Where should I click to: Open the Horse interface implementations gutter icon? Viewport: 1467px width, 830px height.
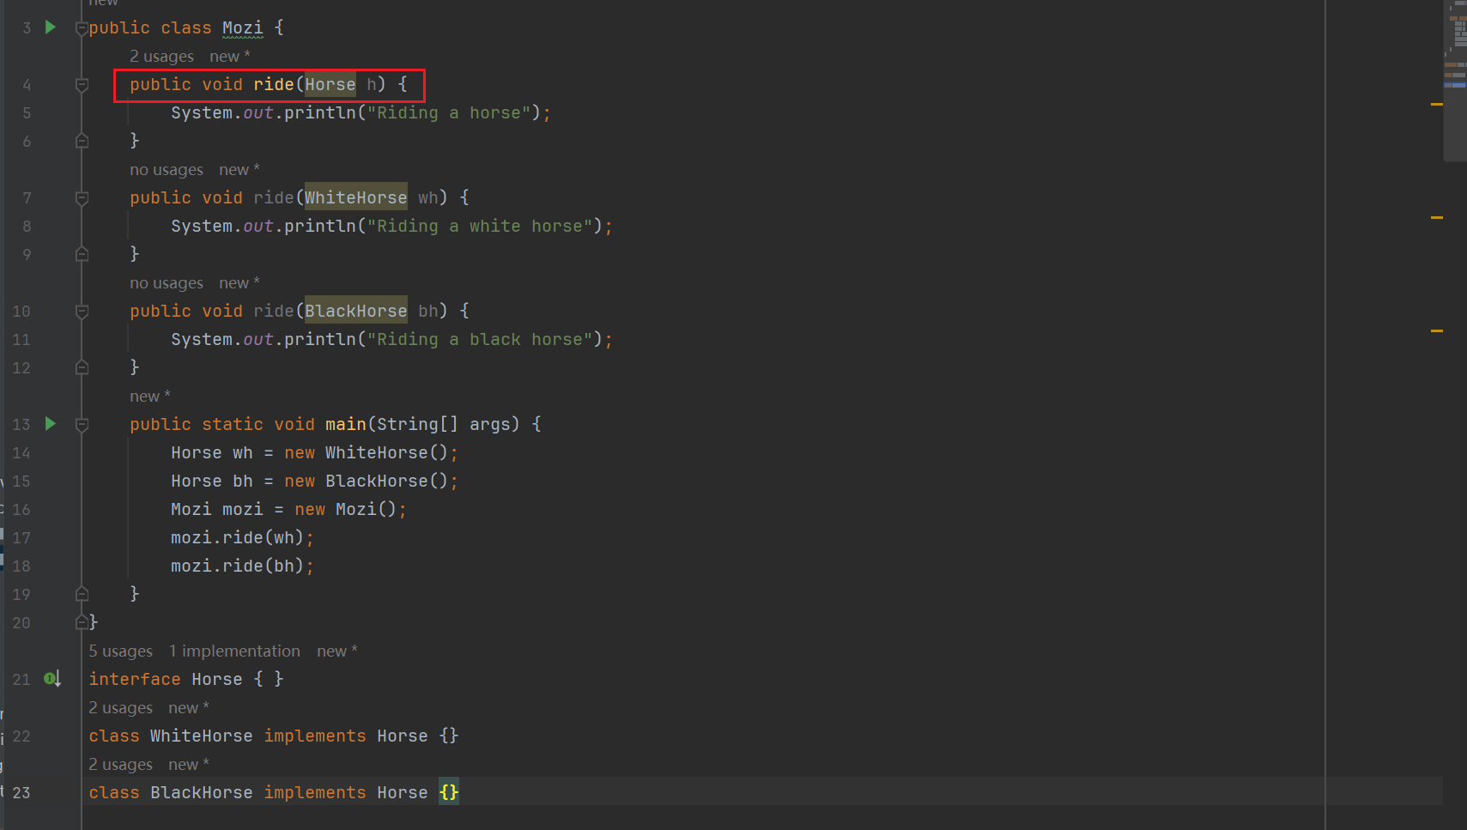(52, 679)
